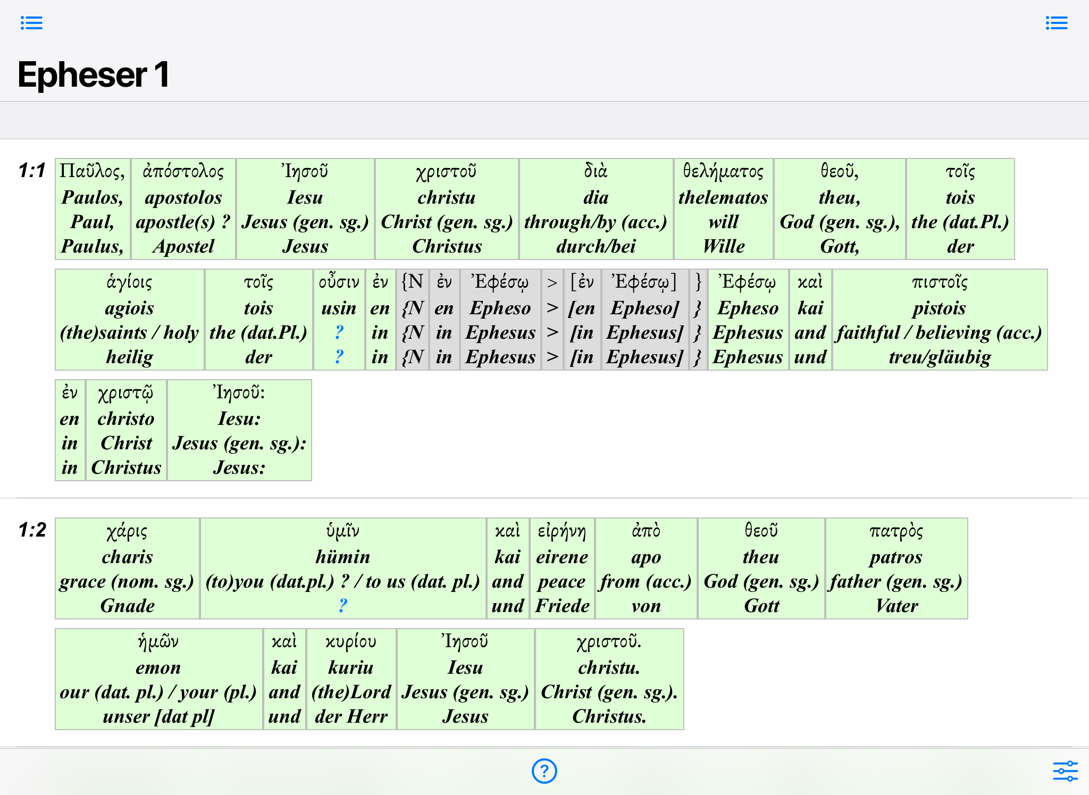Tap the χριστοῦ. christu. final cell
Viewport: 1089px width, 795px height.
[x=609, y=679]
